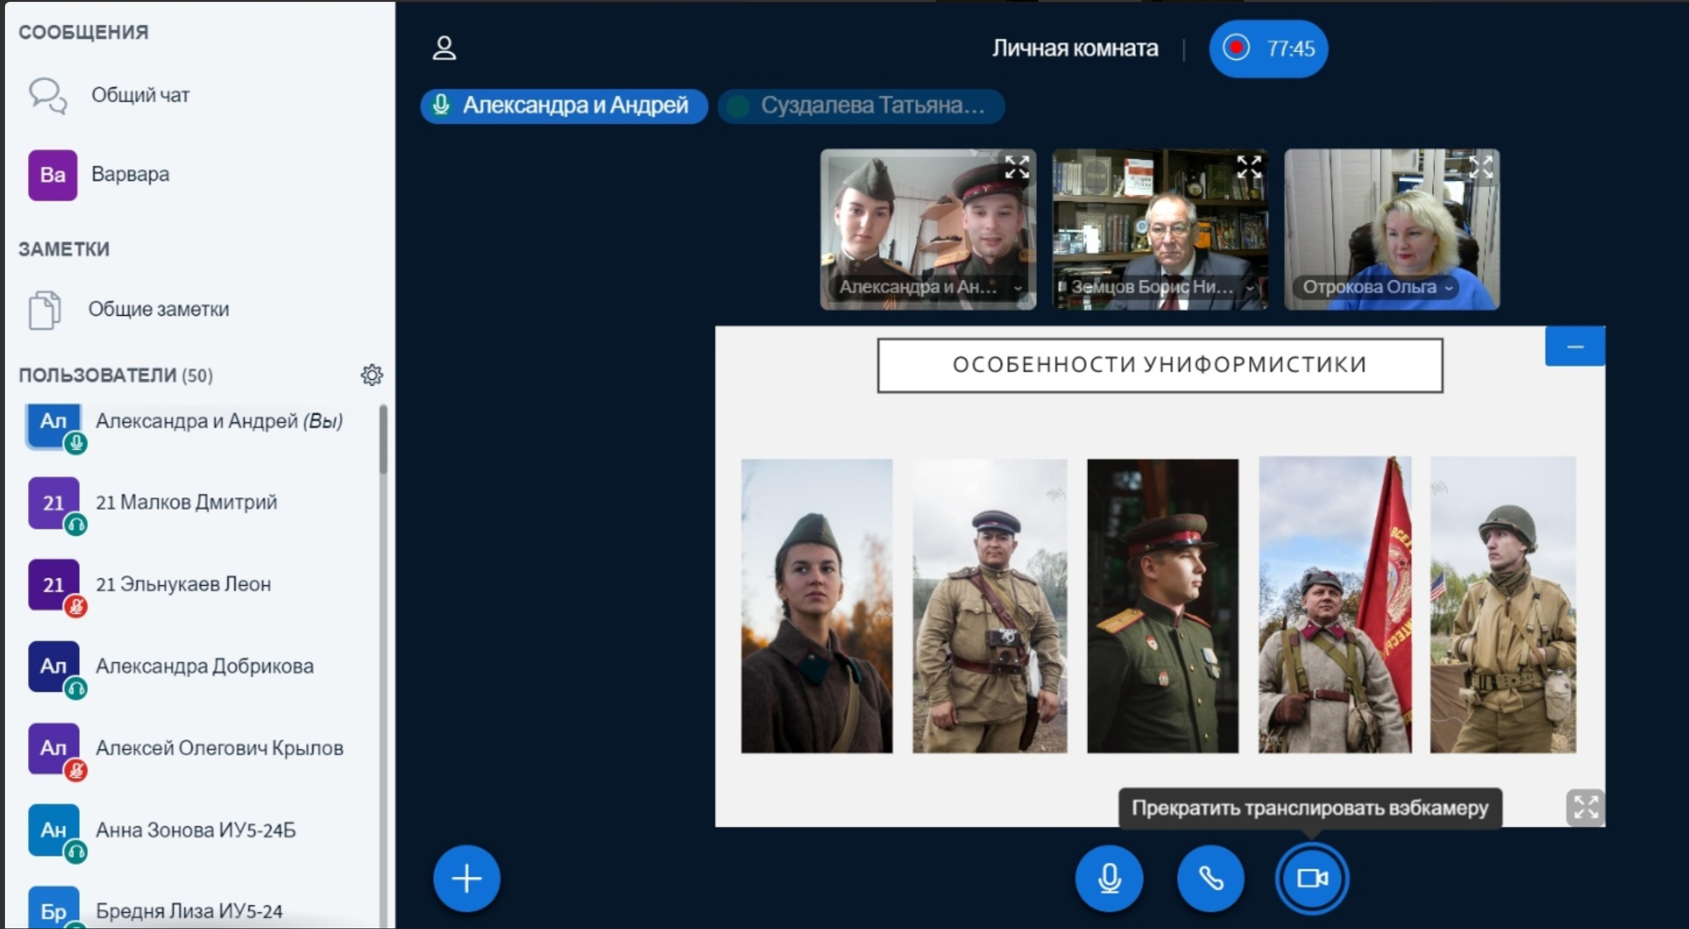Mute the microphone with the round button
The image size is (1689, 929).
[1109, 878]
